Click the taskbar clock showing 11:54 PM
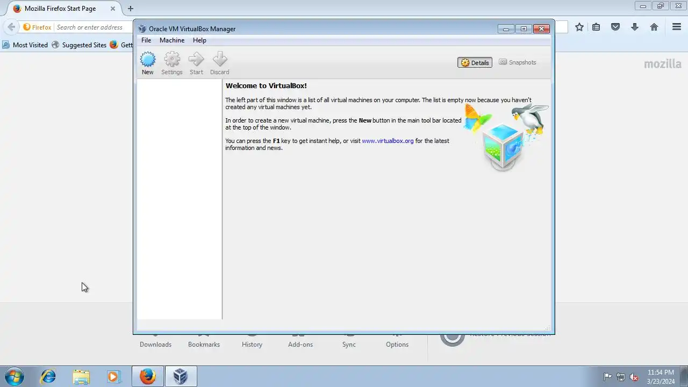The image size is (688, 387). [661, 376]
